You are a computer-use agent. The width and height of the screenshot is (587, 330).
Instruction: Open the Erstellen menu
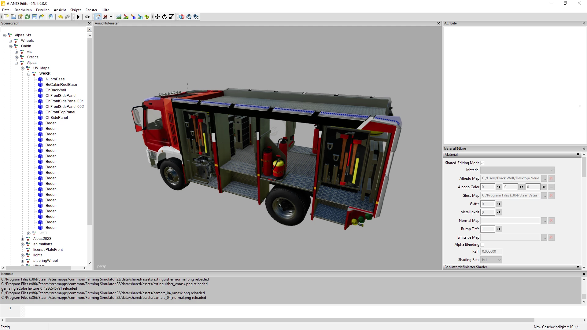pos(42,10)
